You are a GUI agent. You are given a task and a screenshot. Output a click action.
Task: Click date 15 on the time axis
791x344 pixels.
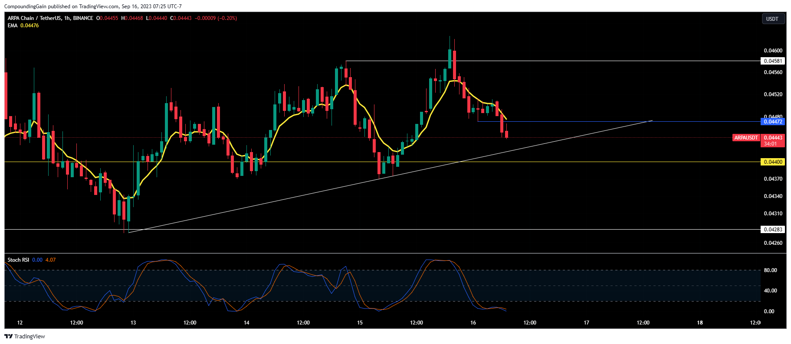coord(360,323)
